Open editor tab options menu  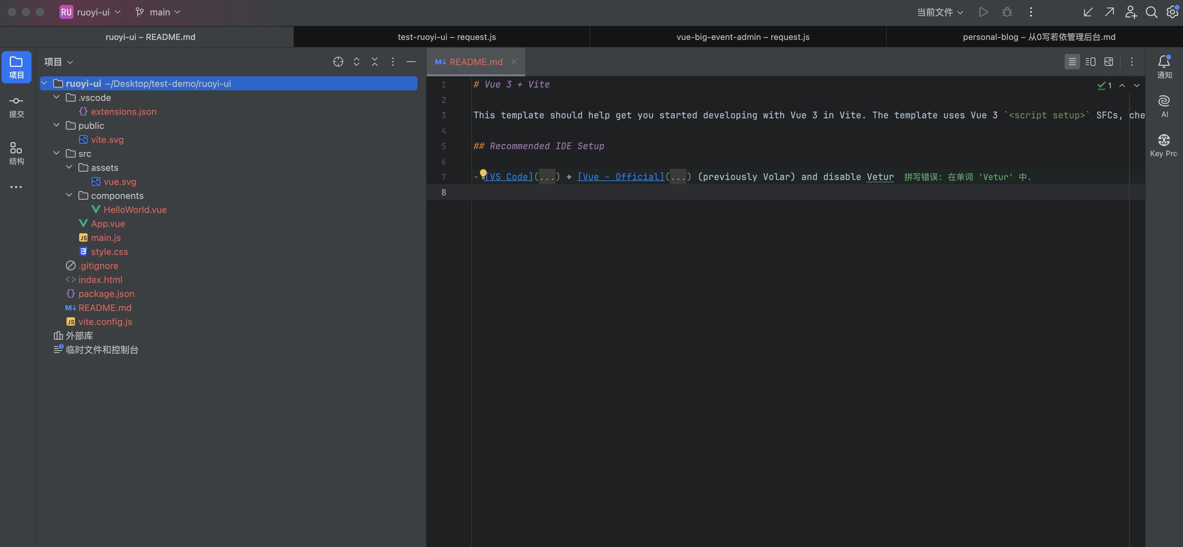click(x=1132, y=62)
